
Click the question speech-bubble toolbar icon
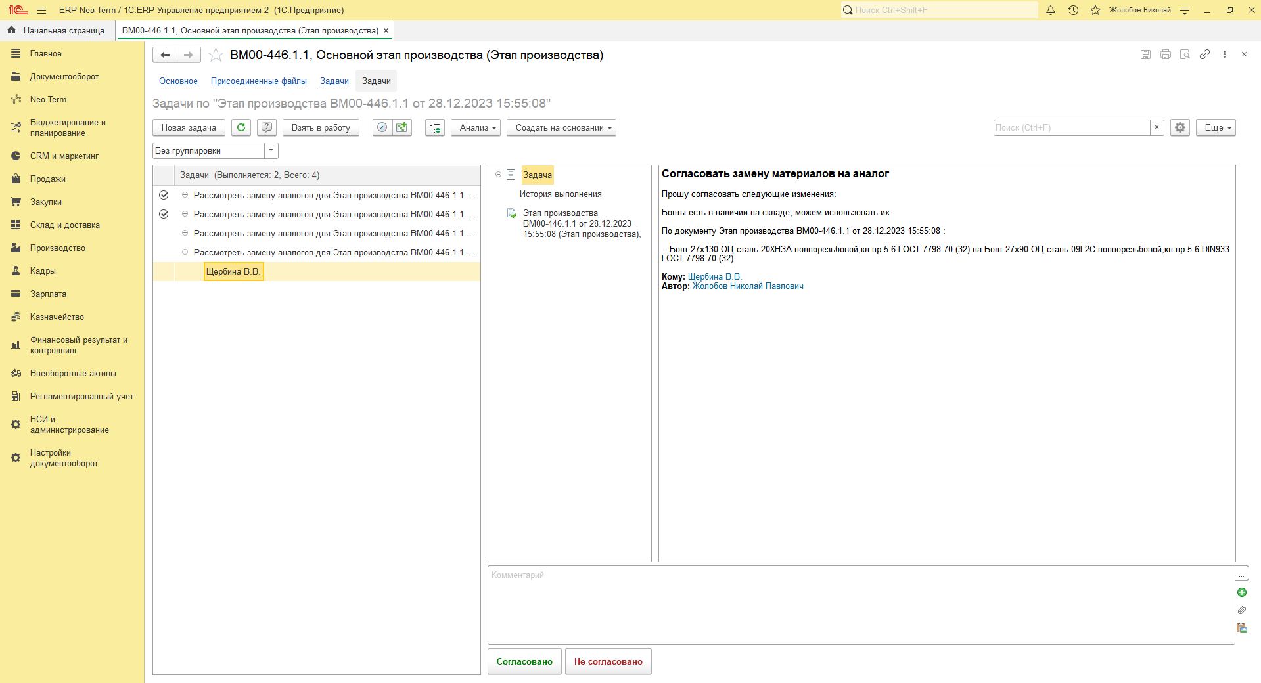point(266,127)
